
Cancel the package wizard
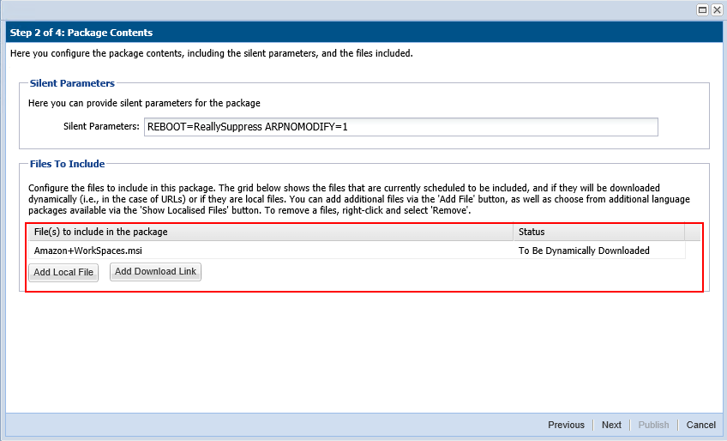pos(700,425)
